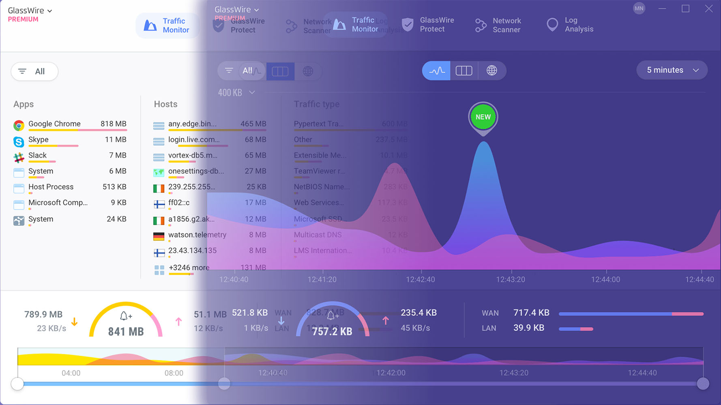Screen dimensions: 721x405
Task: Select the highlighted columns view in faded toolbar
Action: (x=280, y=71)
